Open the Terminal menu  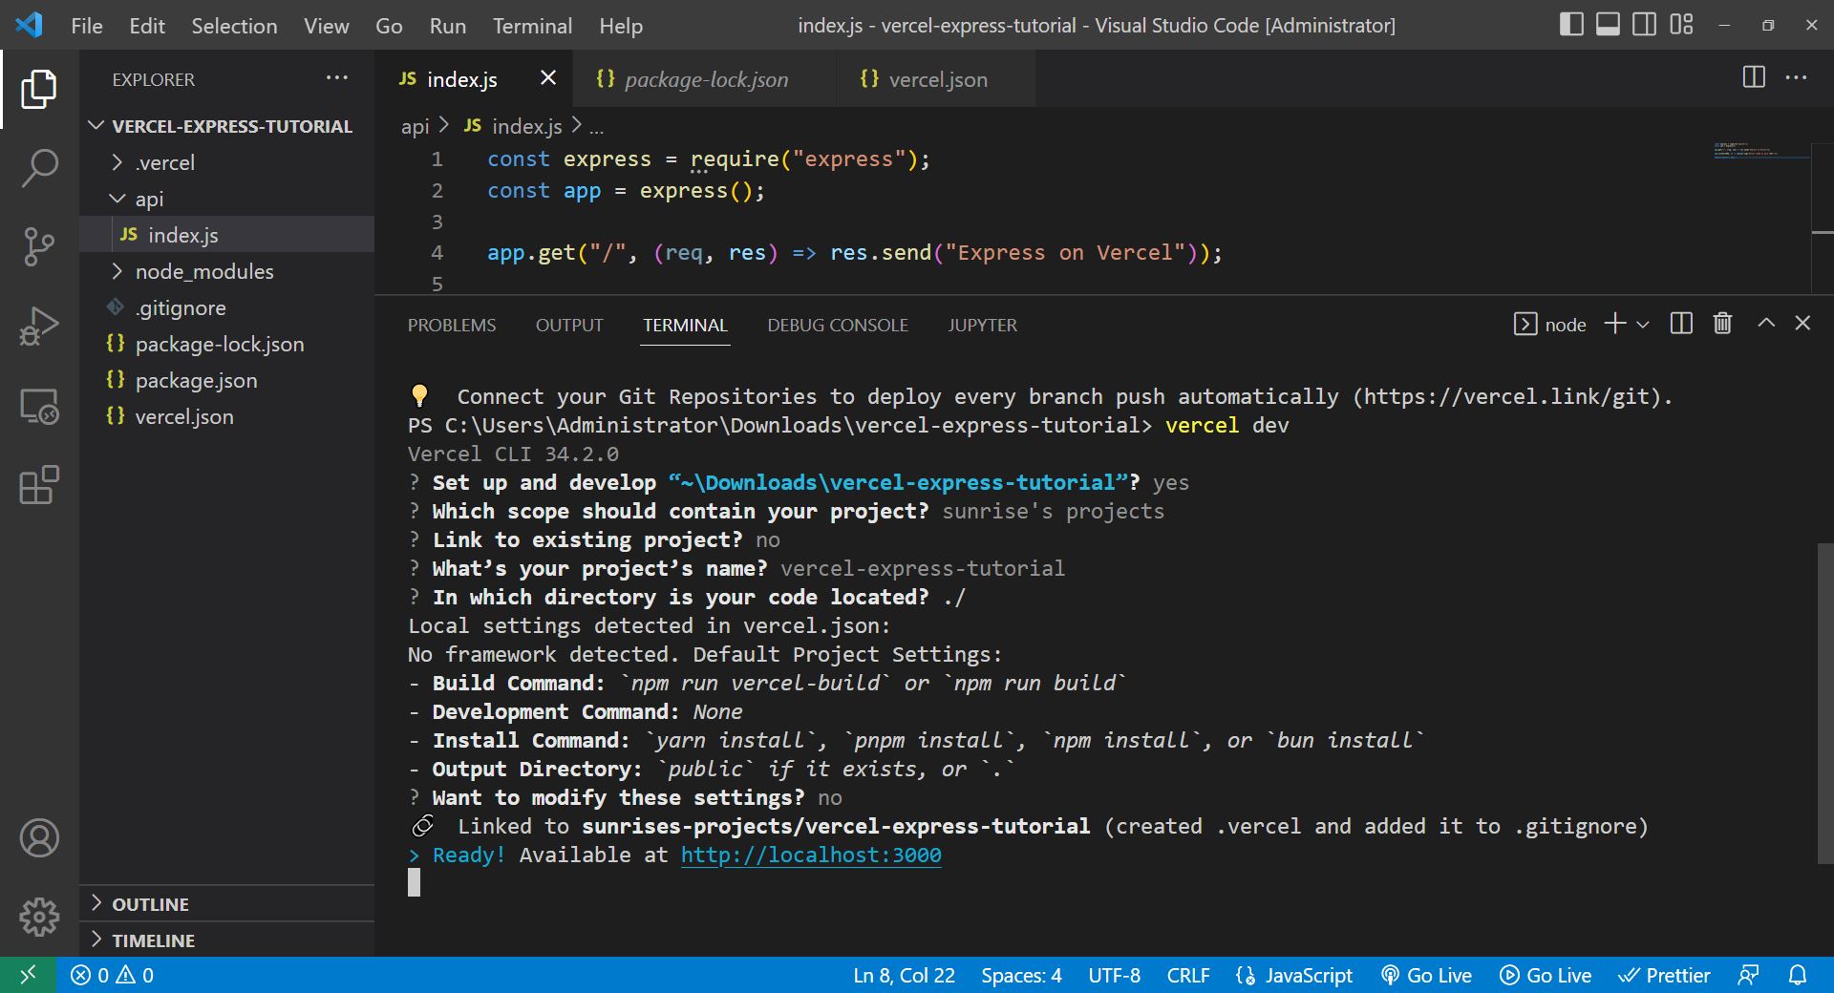[532, 26]
